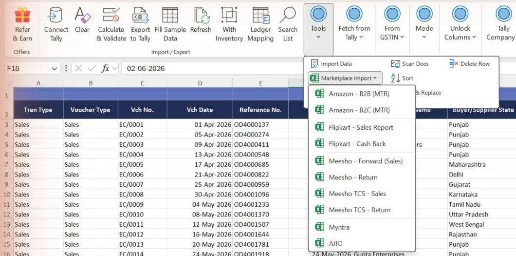This screenshot has width=516, height=256.
Task: Click Delete Row in the Tools menu
Action: pos(470,64)
